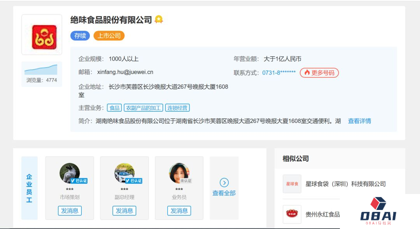Click email xinfang.hu@juewei.cn

coord(125,72)
